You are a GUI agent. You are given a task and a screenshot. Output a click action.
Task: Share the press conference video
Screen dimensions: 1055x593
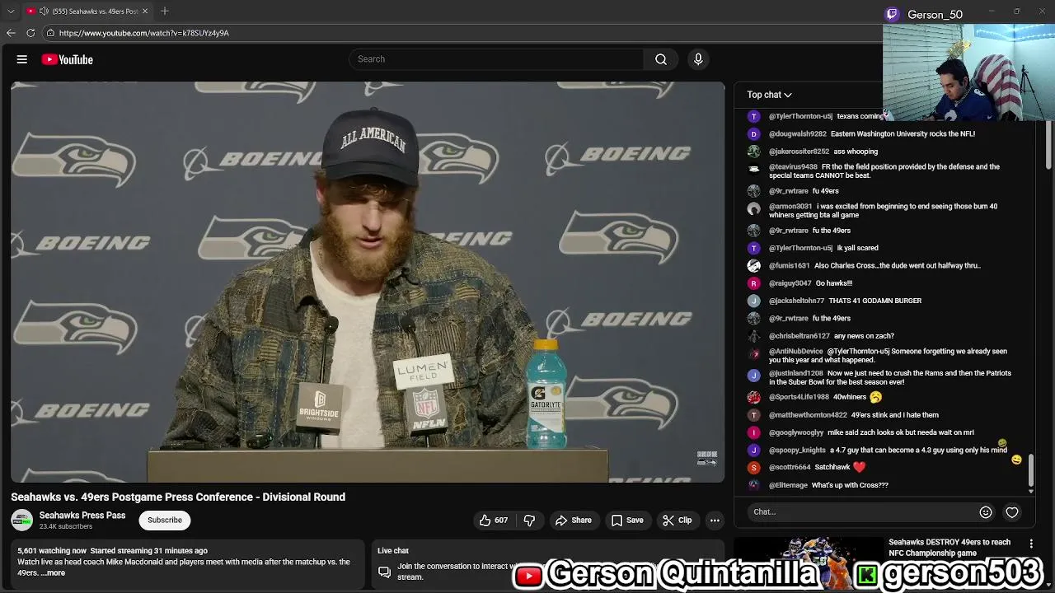573,521
